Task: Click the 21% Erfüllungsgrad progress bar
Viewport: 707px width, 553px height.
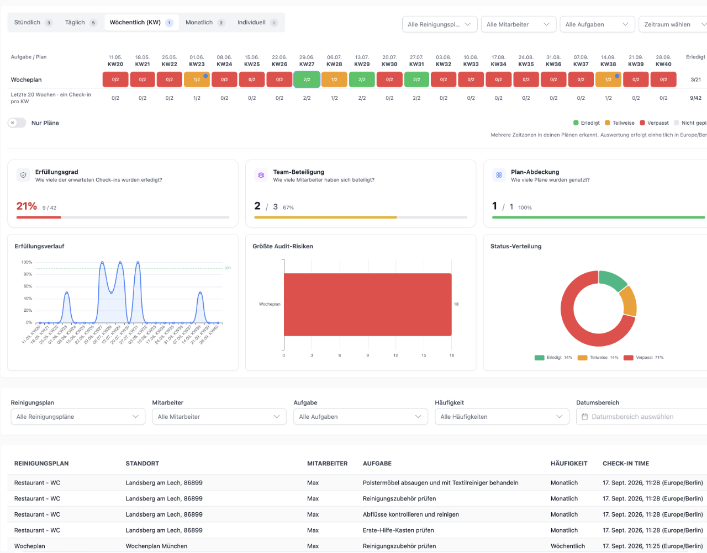Action: coord(123,217)
